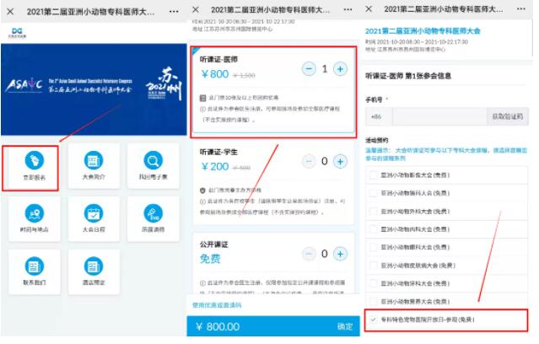
Task: Check 亚洲小动物皮肤病大会 (免费)
Action: (374, 266)
